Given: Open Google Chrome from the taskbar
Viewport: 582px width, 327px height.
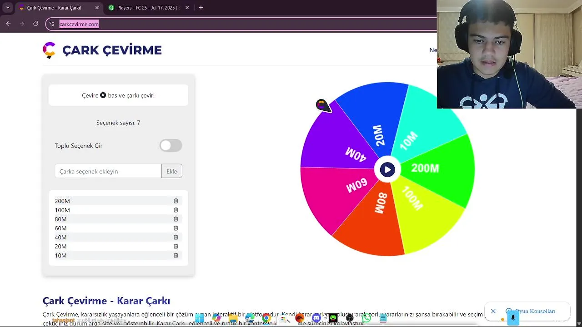Looking at the screenshot, I should point(266,318).
